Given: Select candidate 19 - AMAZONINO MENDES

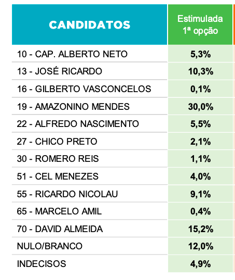Looking at the screenshot, I should (x=73, y=107).
